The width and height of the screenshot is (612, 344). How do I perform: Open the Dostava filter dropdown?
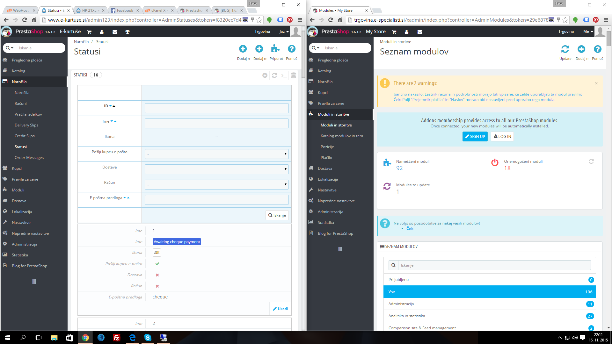click(x=216, y=169)
